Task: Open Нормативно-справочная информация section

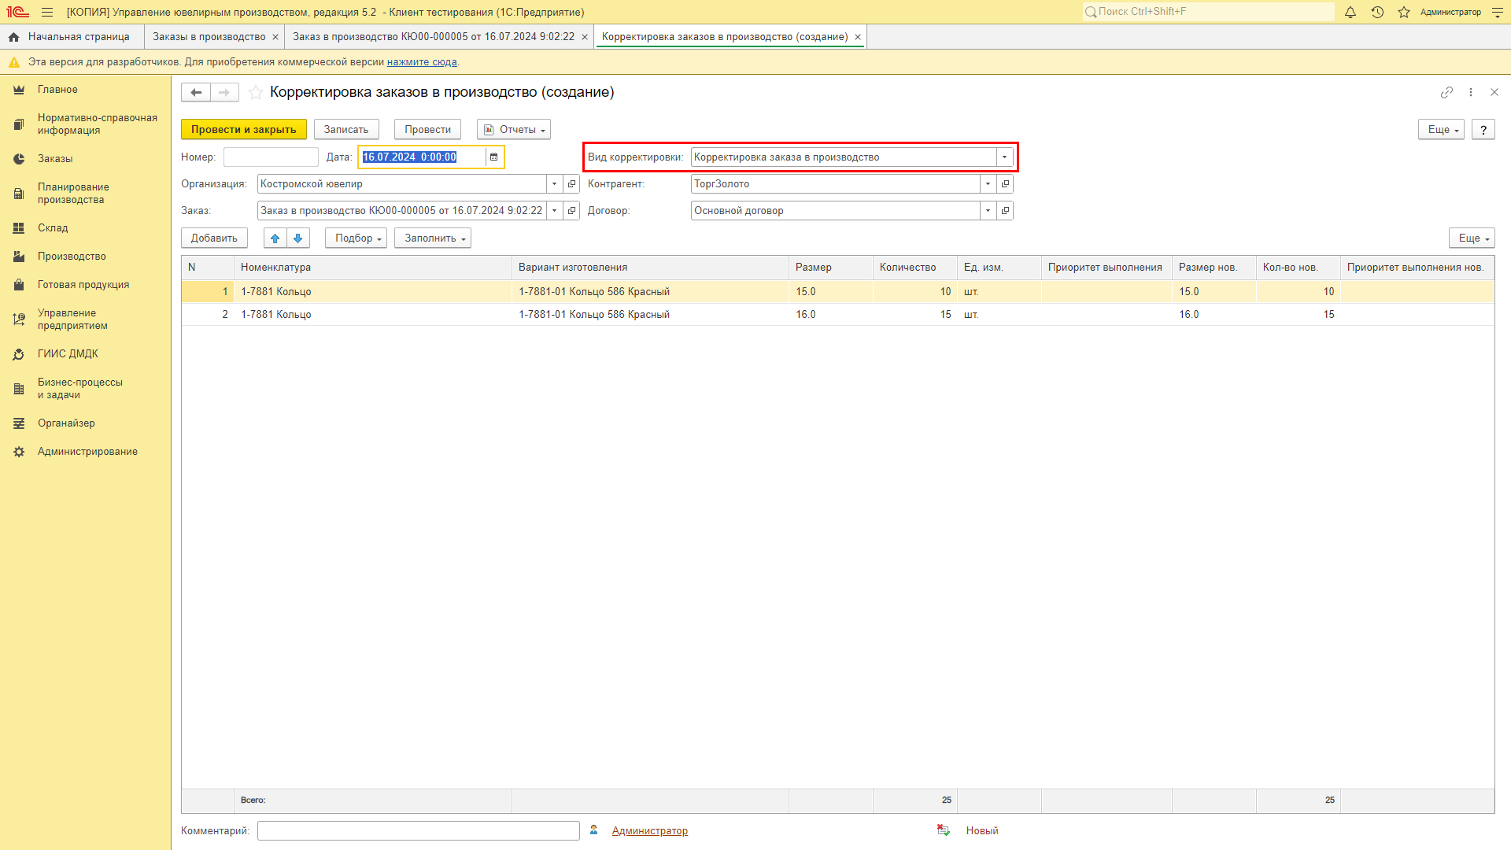Action: (x=85, y=124)
